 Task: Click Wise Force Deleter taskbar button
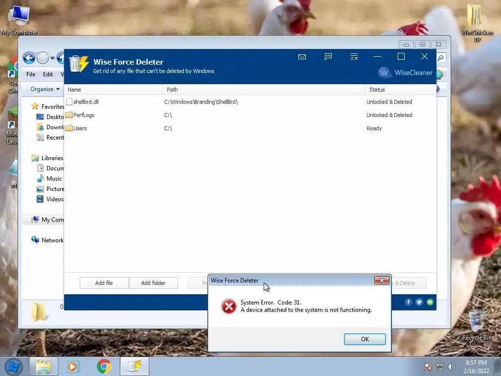135,366
